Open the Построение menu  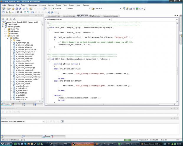(x=33, y=5)
